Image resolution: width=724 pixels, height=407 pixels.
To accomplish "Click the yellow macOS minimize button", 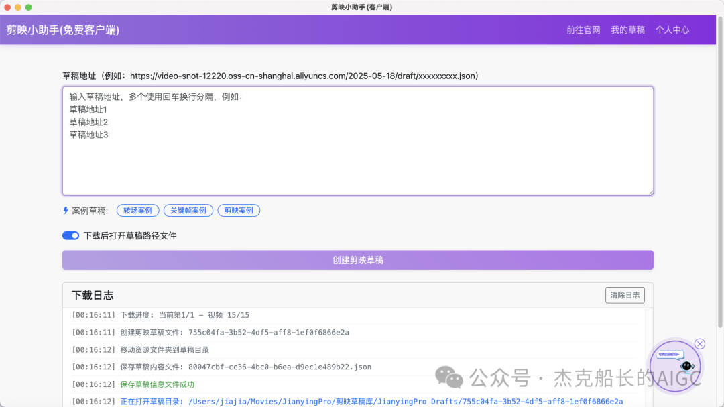I will (x=18, y=7).
